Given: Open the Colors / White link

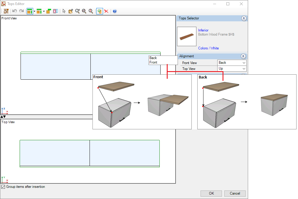Looking at the screenshot, I should click(208, 48).
